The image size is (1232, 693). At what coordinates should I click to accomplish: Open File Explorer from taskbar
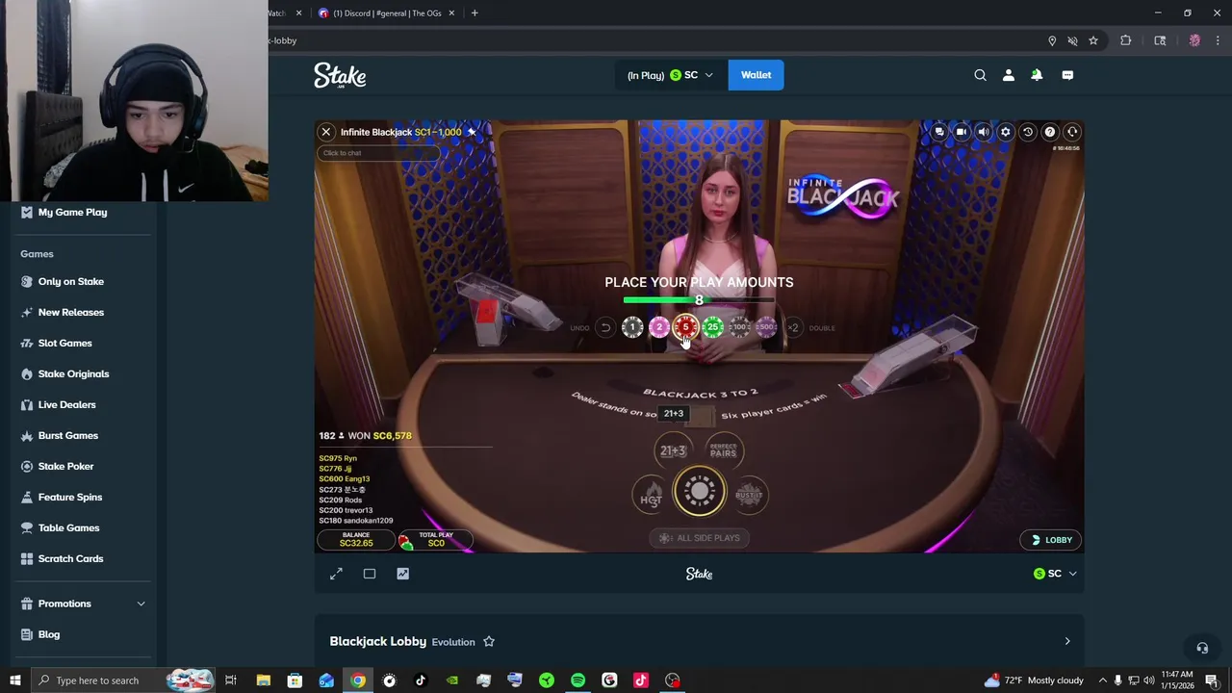pyautogui.click(x=263, y=680)
